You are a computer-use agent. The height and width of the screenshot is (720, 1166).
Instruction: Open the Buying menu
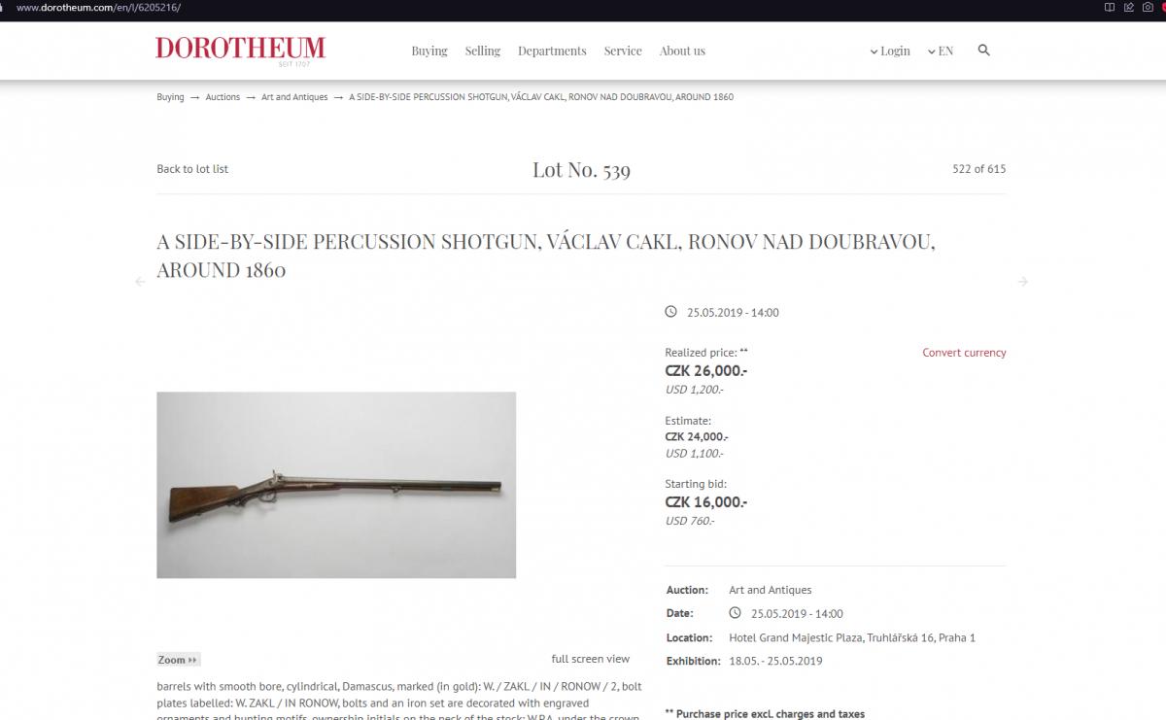click(429, 51)
